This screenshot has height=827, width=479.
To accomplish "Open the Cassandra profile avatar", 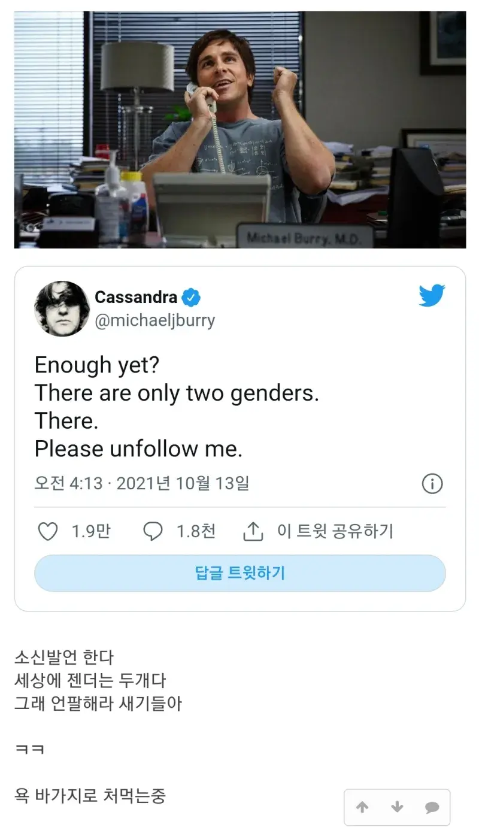I will (62, 308).
